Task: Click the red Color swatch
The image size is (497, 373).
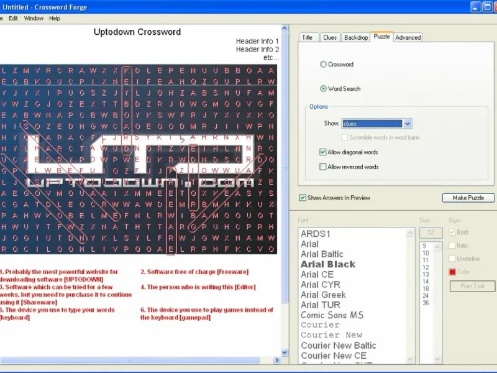Action: click(x=452, y=272)
